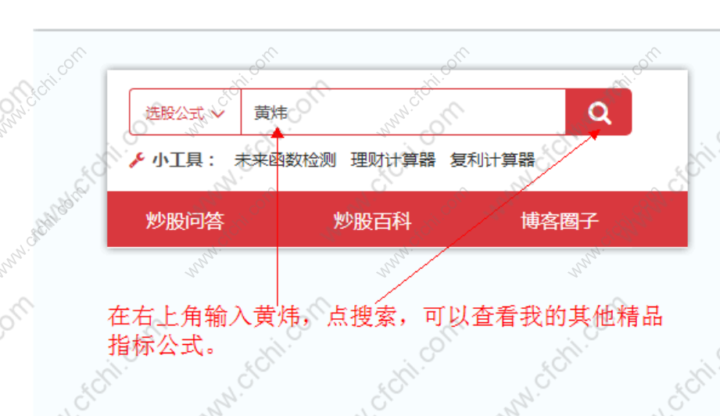
Task: Switch to the 博客圈子 tab
Action: point(560,221)
